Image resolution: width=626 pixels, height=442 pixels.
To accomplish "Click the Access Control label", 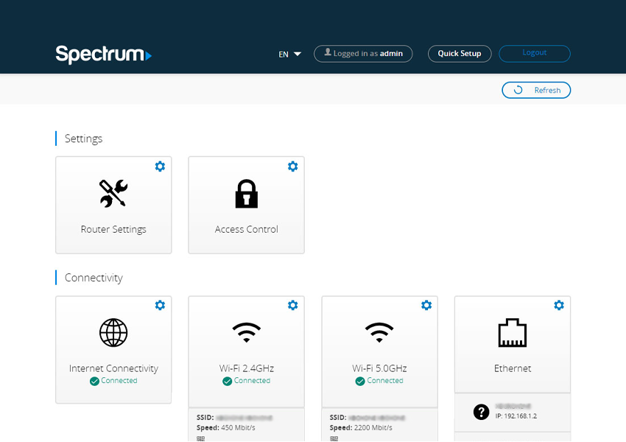I will [246, 230].
